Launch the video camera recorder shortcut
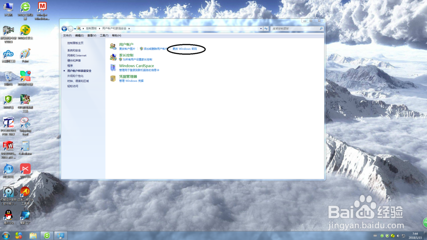The width and height of the screenshot is (427, 240). [x=9, y=34]
